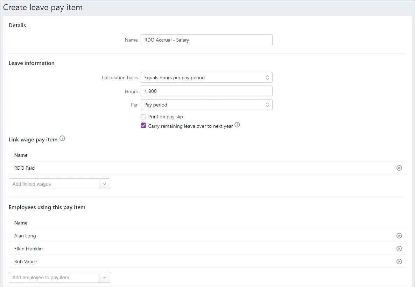Expand the Add linked wages arrow

click(105, 184)
